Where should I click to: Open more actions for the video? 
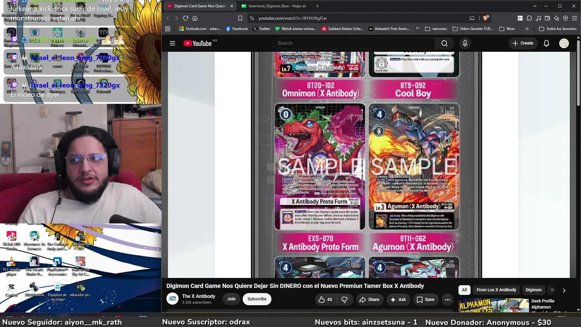(448, 299)
